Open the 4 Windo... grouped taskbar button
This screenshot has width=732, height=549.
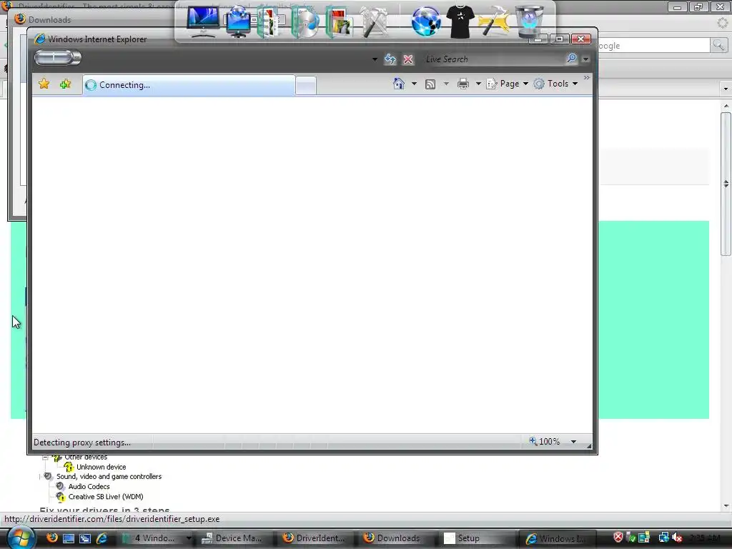(x=157, y=538)
